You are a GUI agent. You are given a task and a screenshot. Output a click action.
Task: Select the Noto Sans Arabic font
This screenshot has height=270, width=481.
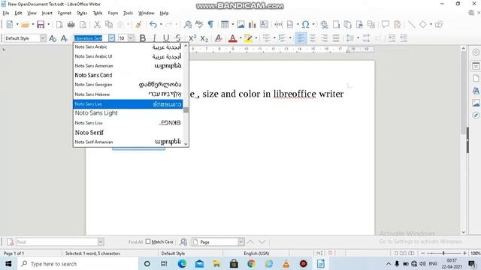click(128, 46)
